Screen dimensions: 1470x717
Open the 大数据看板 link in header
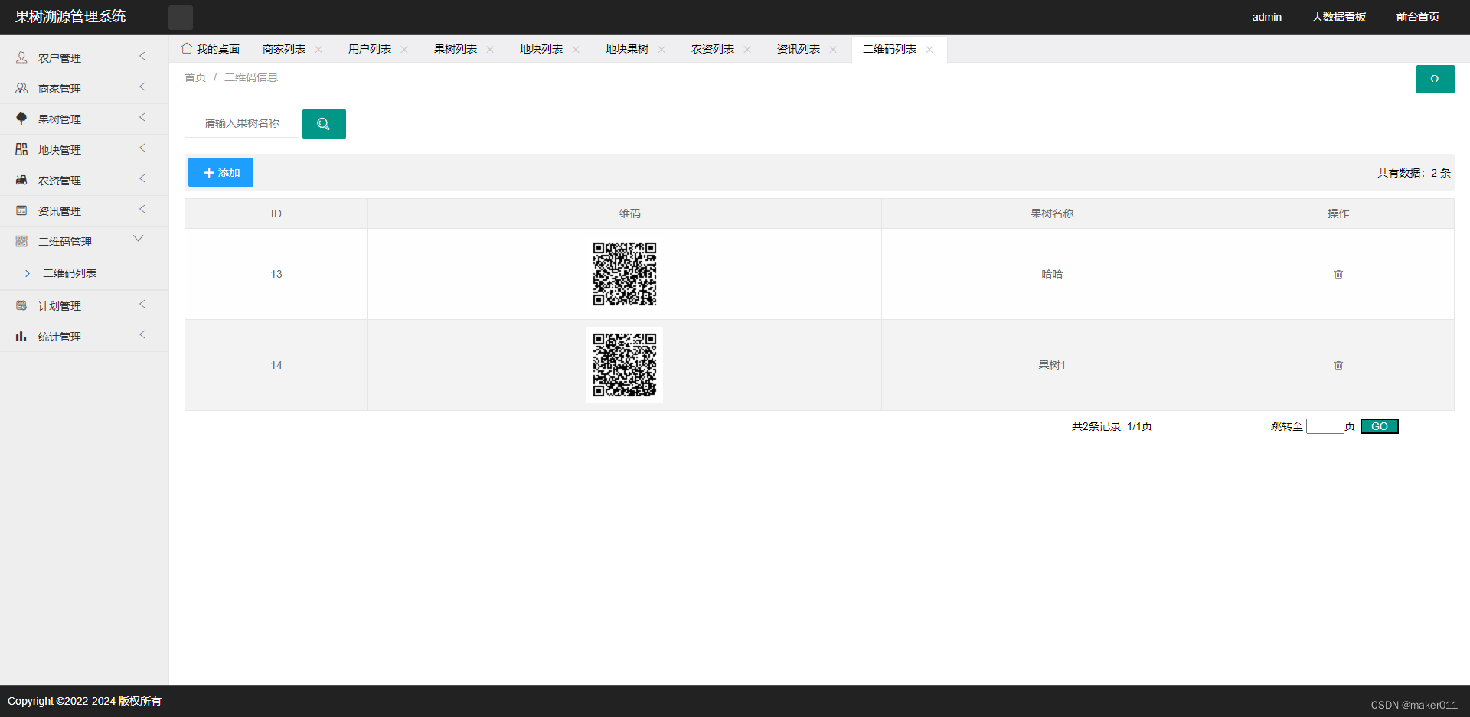click(x=1338, y=17)
